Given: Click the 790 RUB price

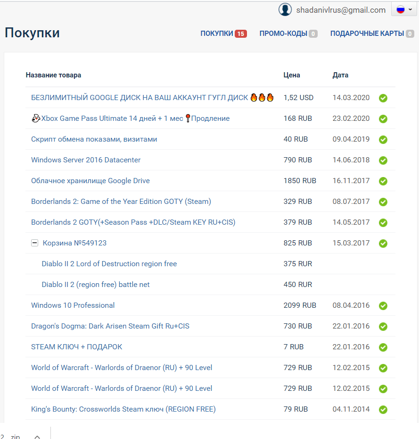Looking at the screenshot, I should (298, 160).
